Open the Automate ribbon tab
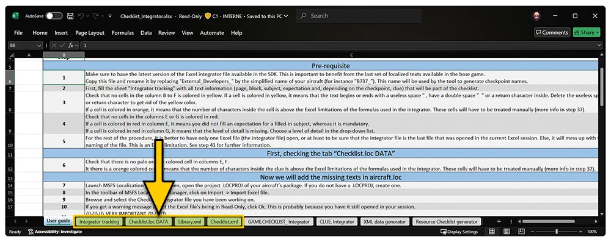This screenshot has width=611, height=242. point(212,33)
